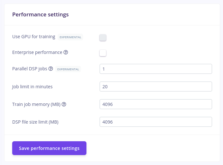Click EXPERIMENTAL badge beside Parallel DSP jobs
Viewport: 223px width, 165px height.
coord(68,69)
